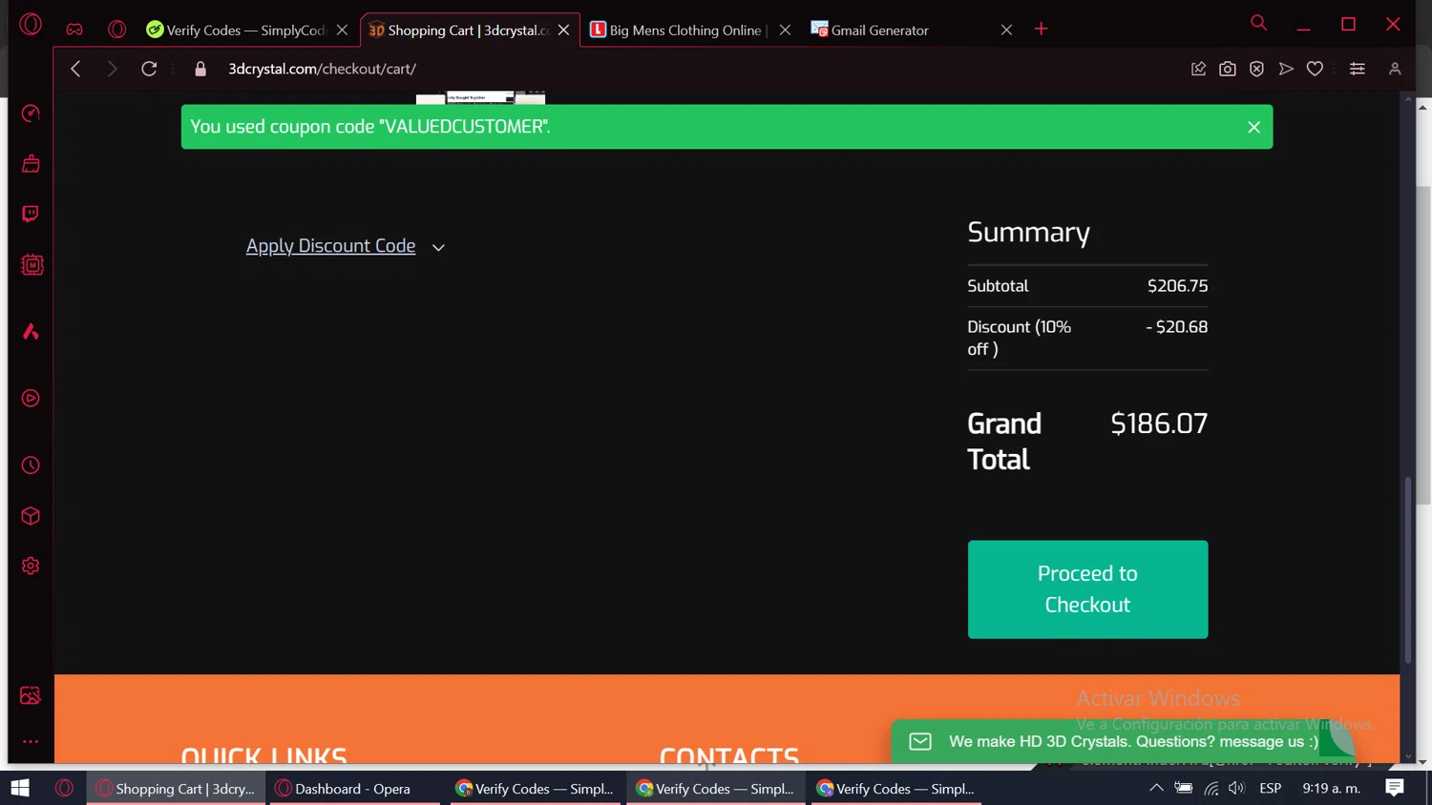1432x805 pixels.
Task: Go back to previous page
Action: [x=75, y=69]
